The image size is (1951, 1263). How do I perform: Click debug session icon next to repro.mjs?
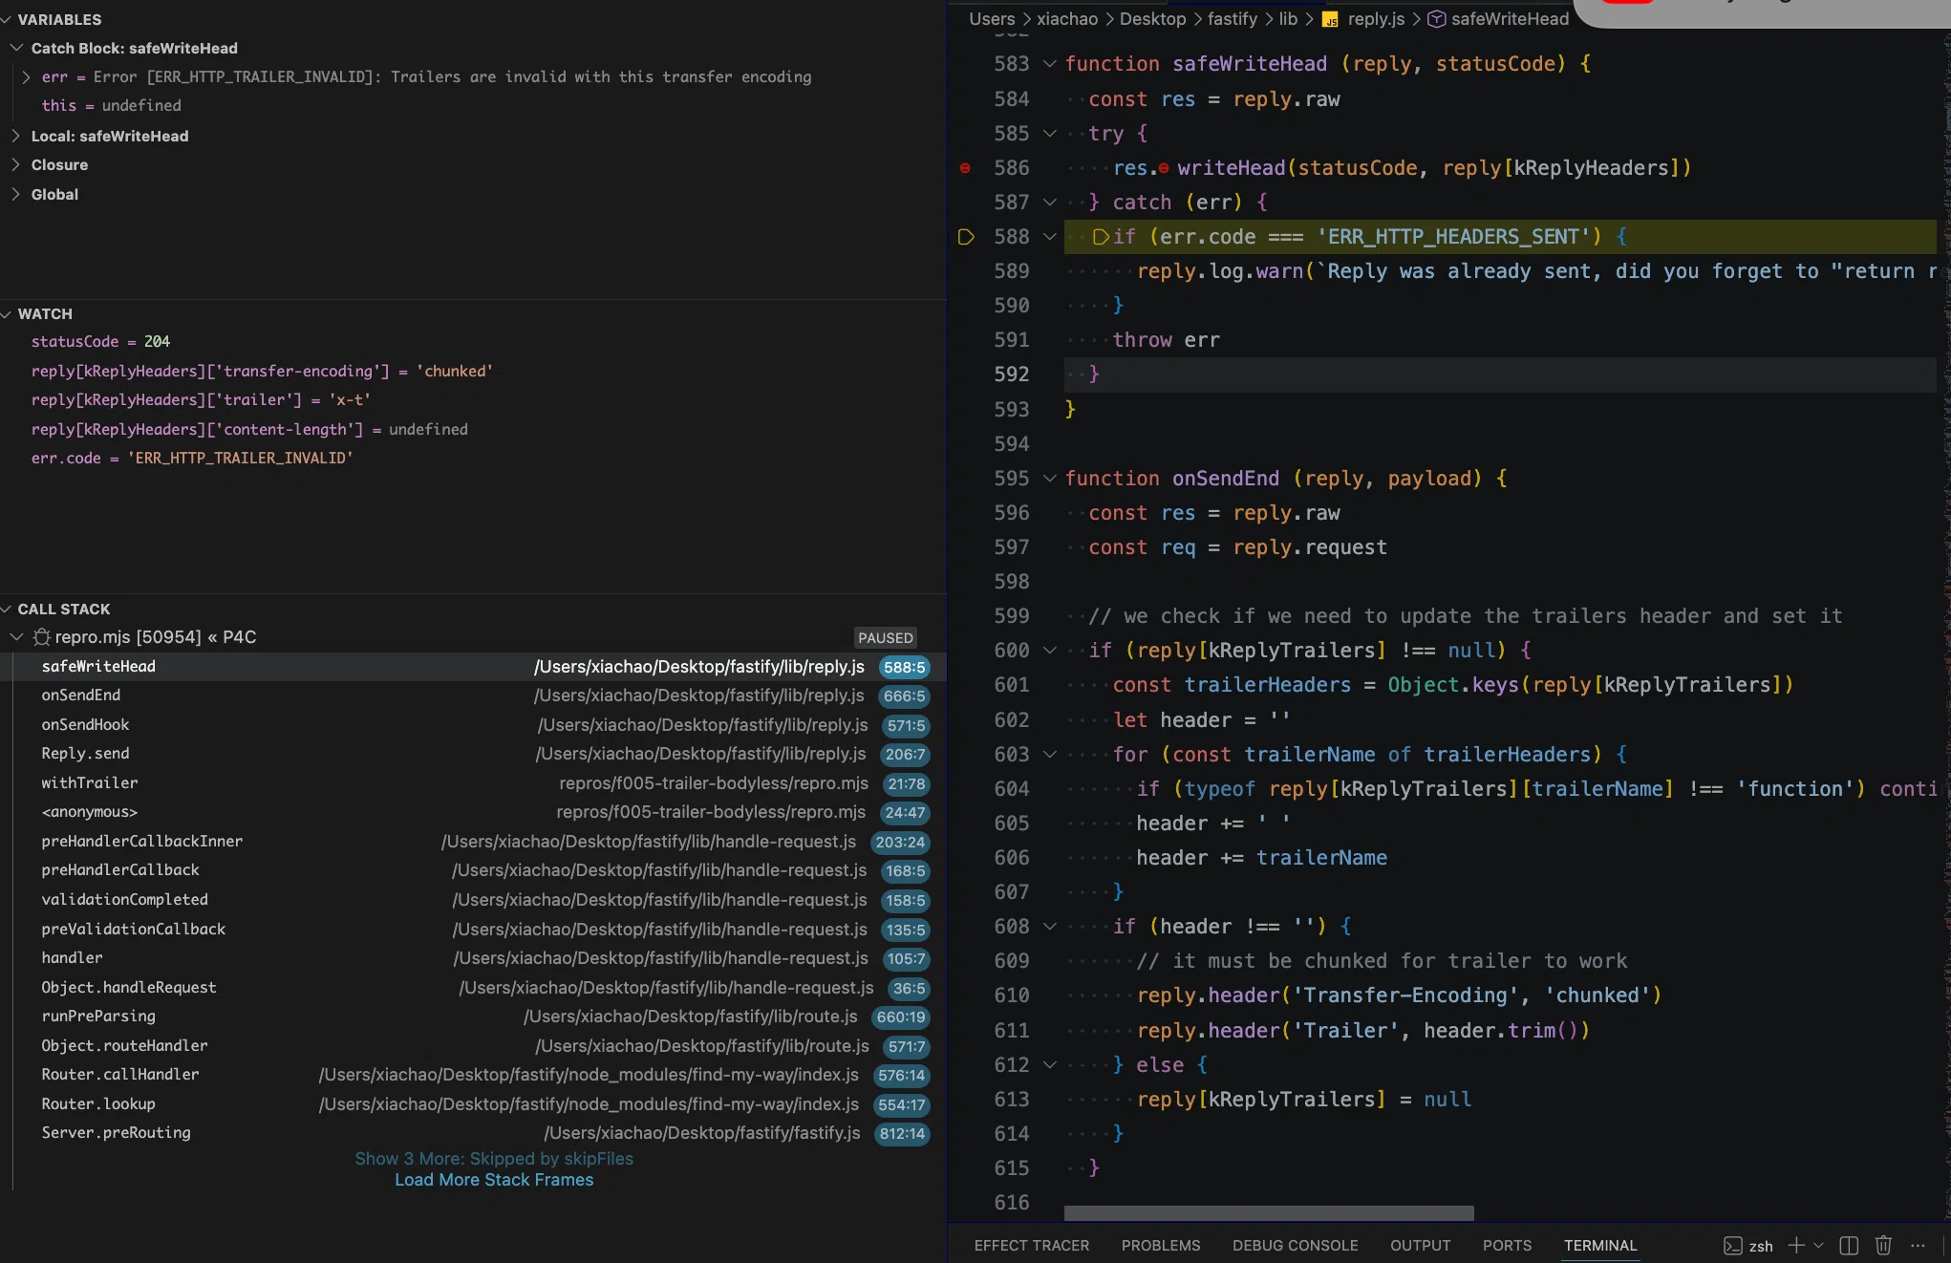tap(42, 637)
